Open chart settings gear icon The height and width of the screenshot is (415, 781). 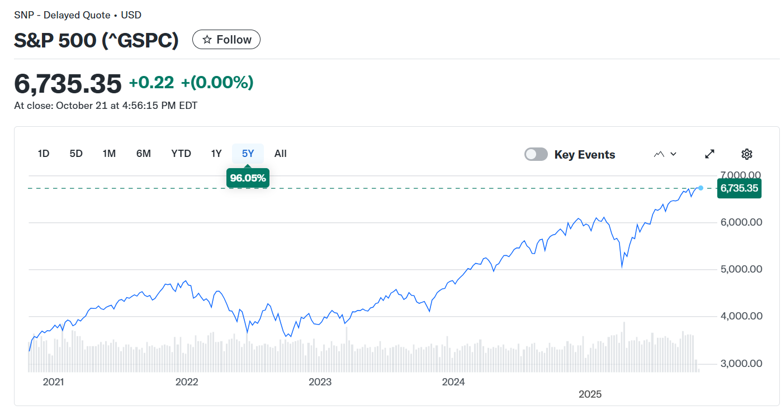point(747,154)
